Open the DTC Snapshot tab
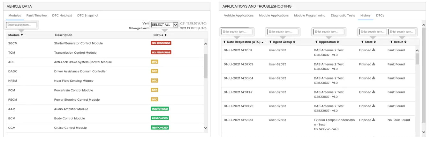This screenshot has width=431, height=142. [x=87, y=15]
